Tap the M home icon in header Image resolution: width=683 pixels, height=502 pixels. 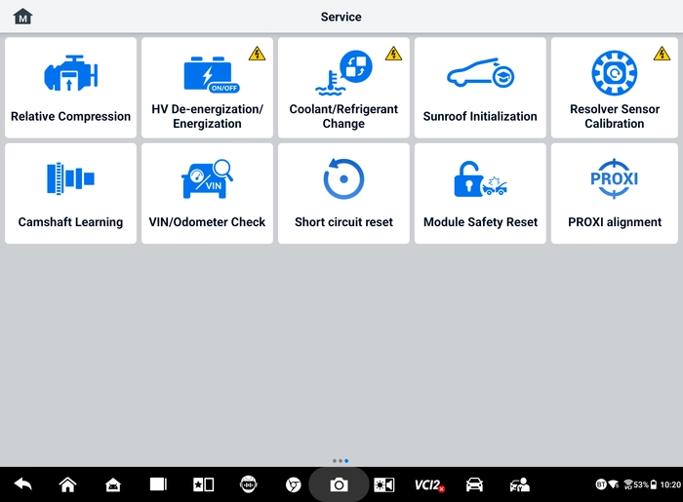coord(22,17)
